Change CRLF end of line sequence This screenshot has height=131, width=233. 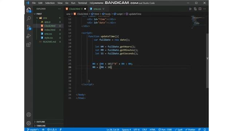tap(145, 130)
